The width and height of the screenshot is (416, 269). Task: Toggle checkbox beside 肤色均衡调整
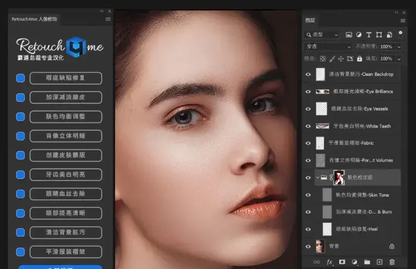click(x=20, y=117)
